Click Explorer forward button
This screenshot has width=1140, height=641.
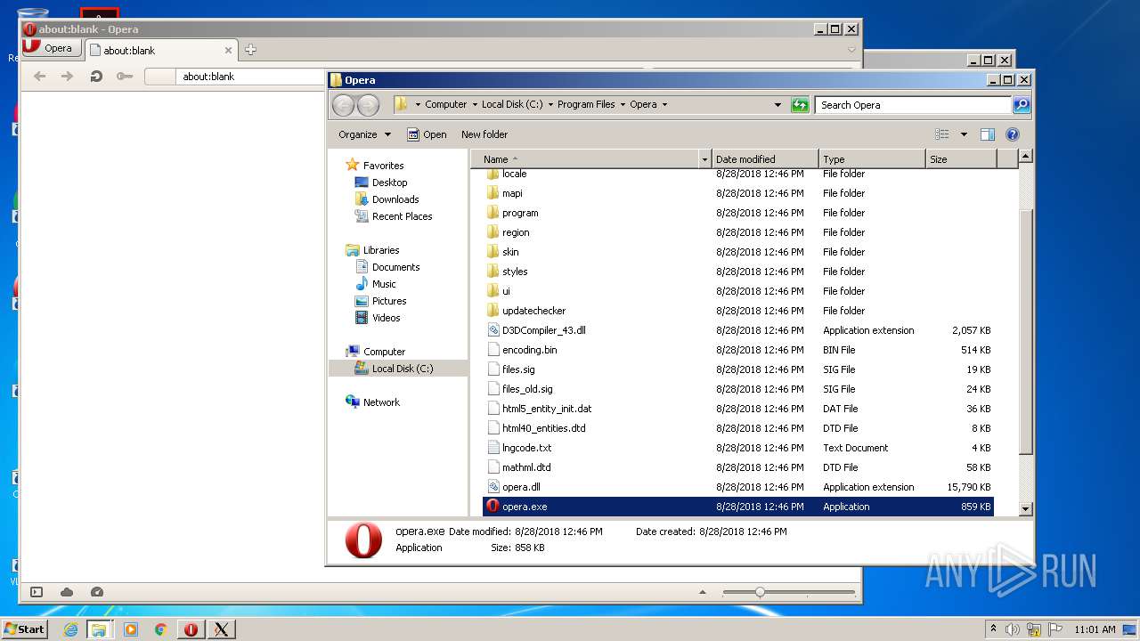368,105
